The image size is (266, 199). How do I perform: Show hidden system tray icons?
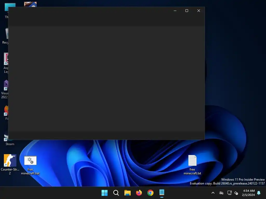213,193
